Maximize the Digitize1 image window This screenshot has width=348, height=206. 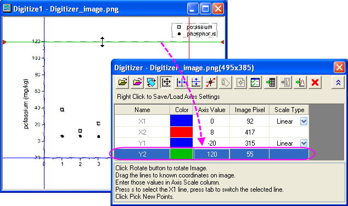pyautogui.click(x=205, y=9)
